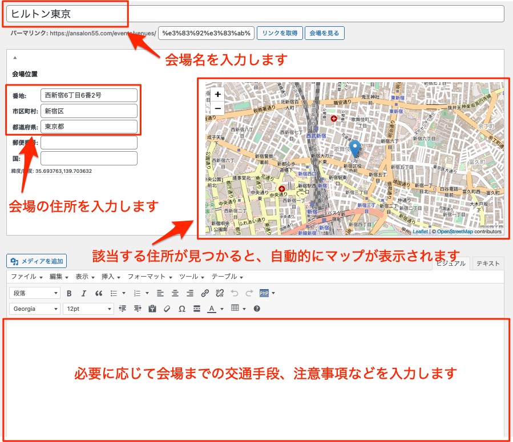This screenshot has height=442, width=513.
Task: Click the リンクを取得 button
Action: coord(279,33)
